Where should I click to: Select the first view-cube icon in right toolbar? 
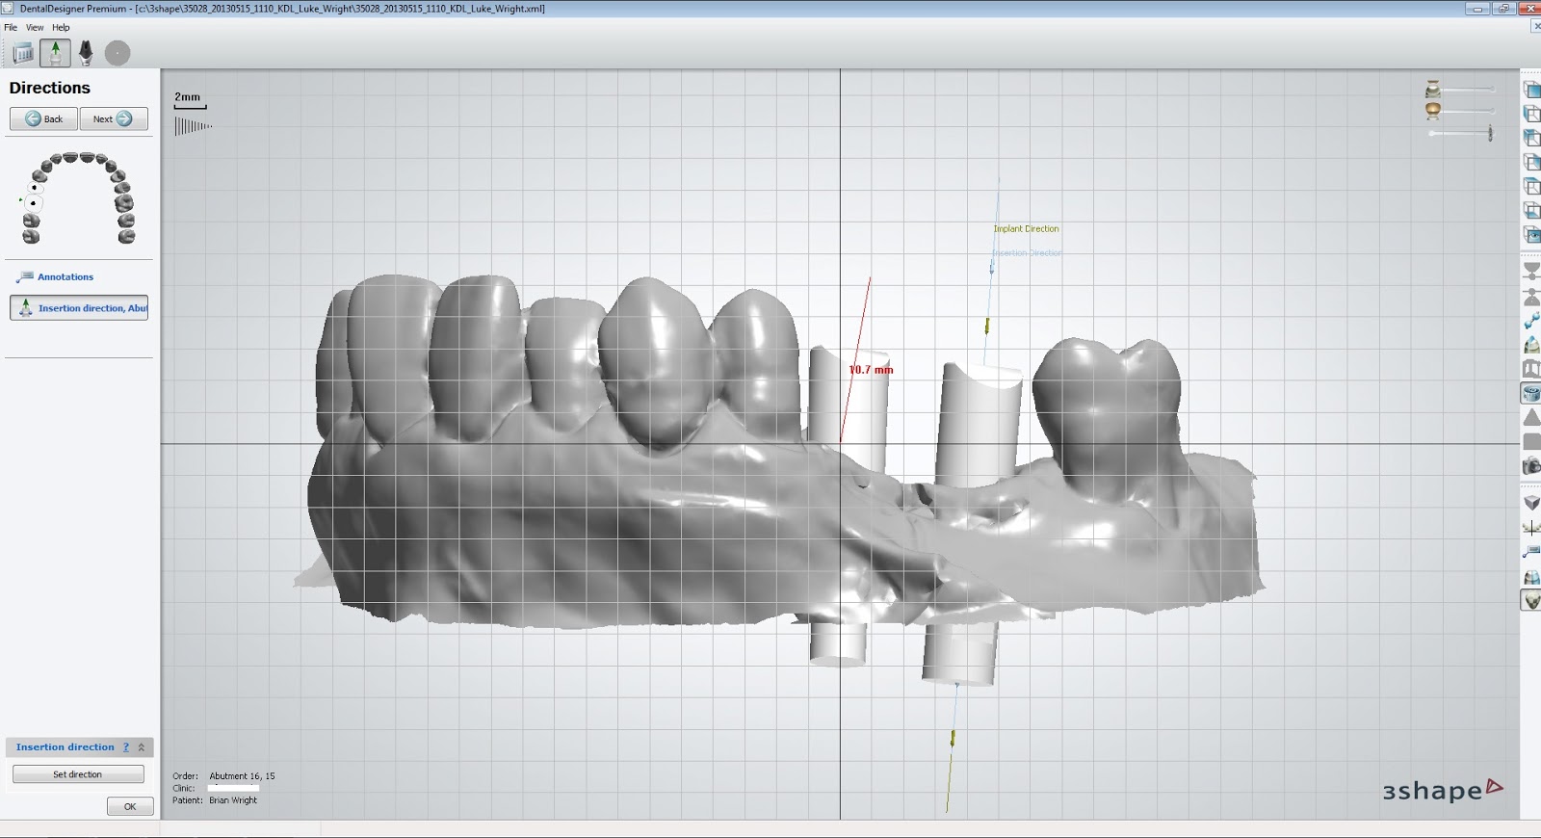[1531, 90]
